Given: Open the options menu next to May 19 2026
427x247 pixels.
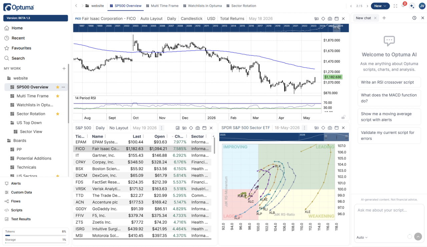Looking at the screenshot, I should point(161,128).
